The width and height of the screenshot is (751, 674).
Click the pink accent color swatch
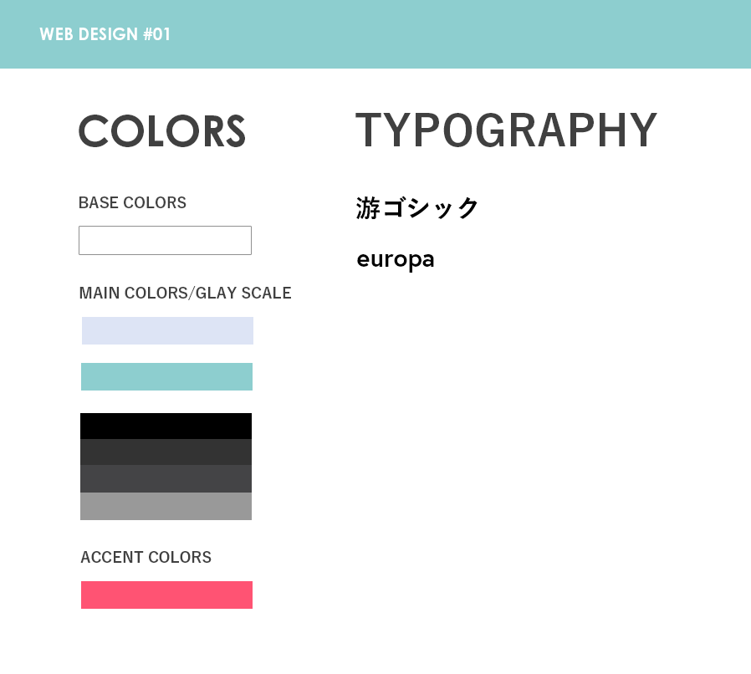pyautogui.click(x=166, y=595)
